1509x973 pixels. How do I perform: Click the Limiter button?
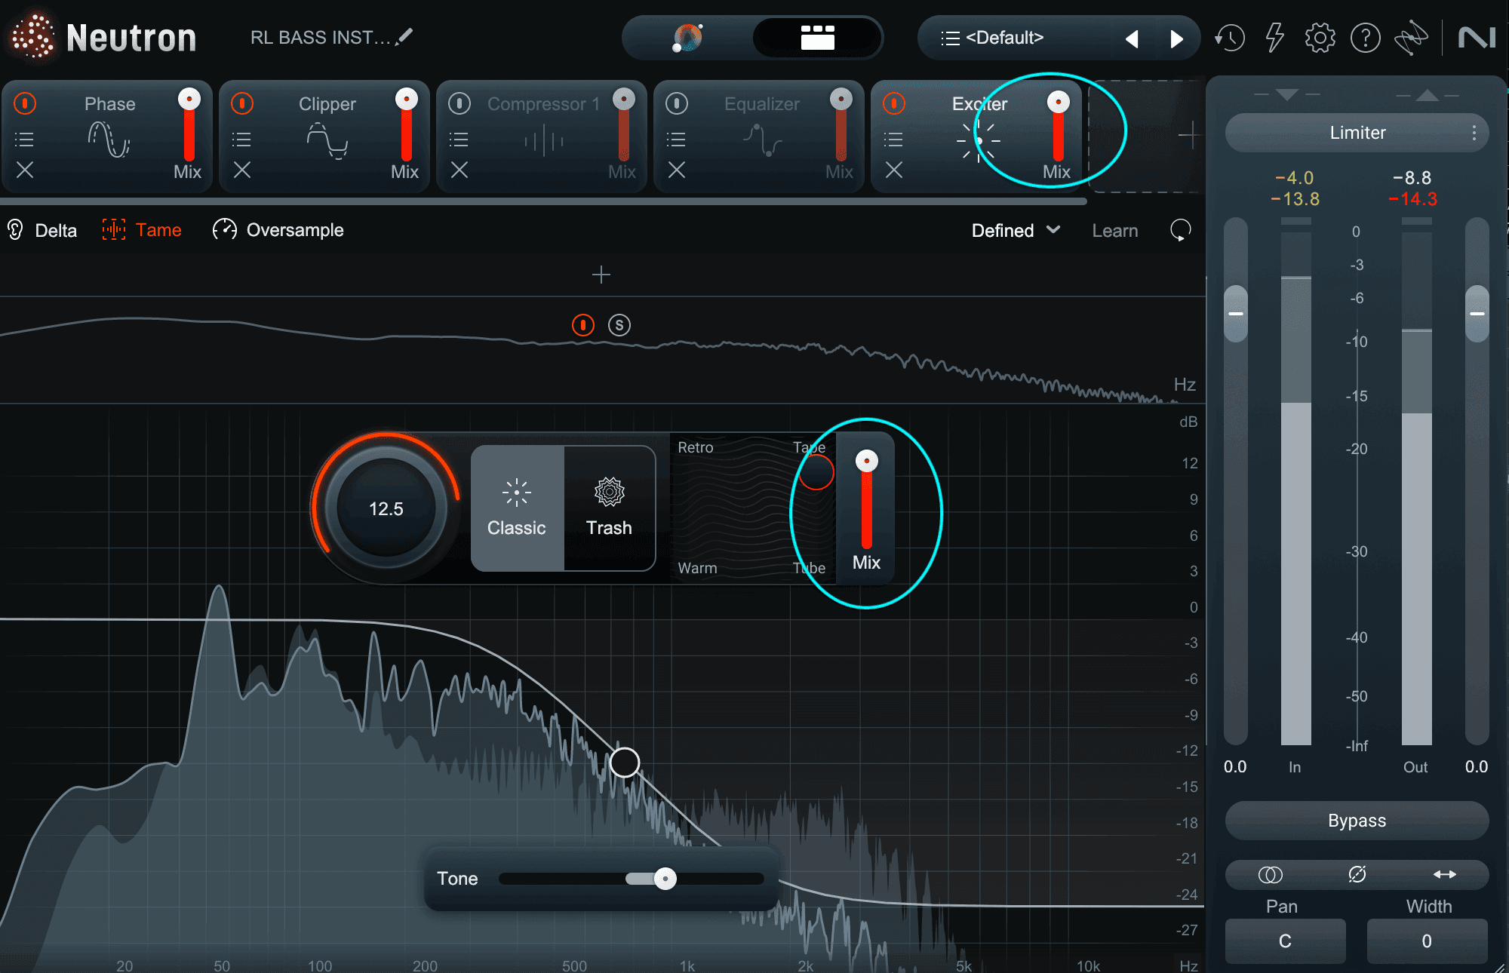tap(1357, 133)
